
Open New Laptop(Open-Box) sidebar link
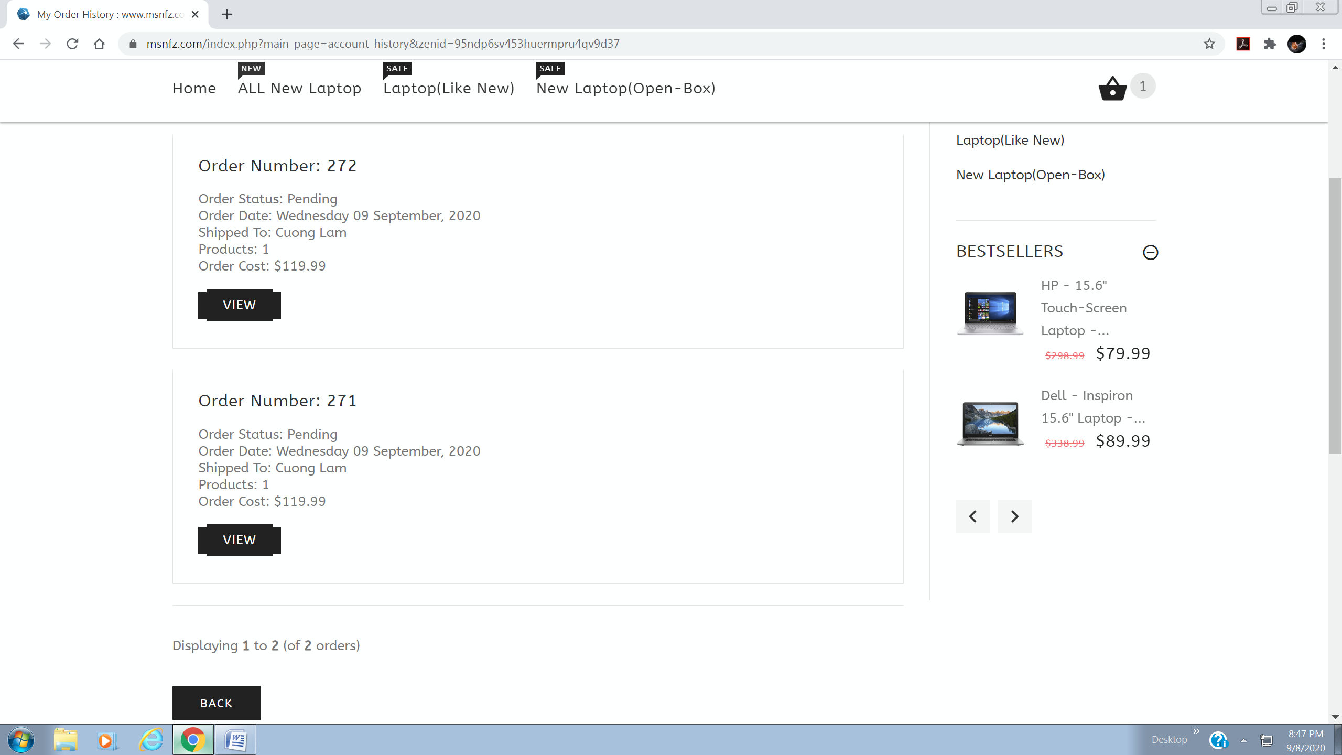click(1031, 175)
